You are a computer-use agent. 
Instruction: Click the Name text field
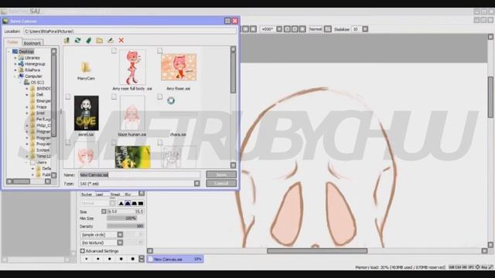coord(139,175)
